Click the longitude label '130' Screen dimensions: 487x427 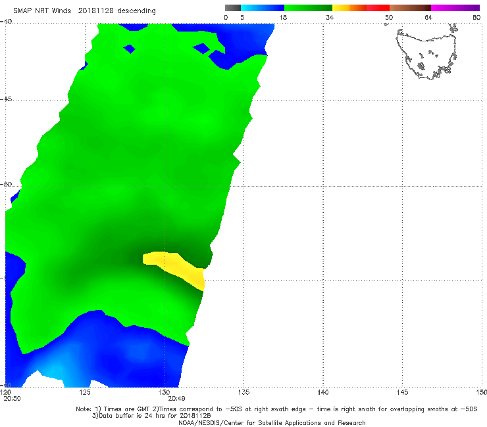click(x=164, y=393)
